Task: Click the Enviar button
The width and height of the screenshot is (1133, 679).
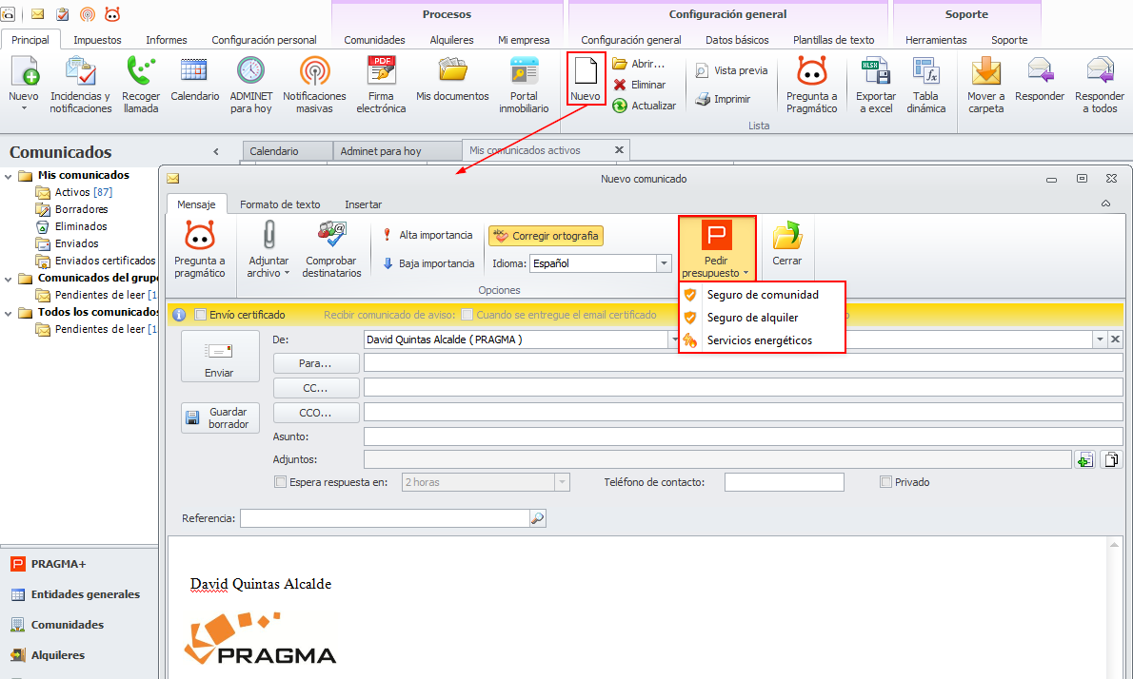Action: (220, 357)
